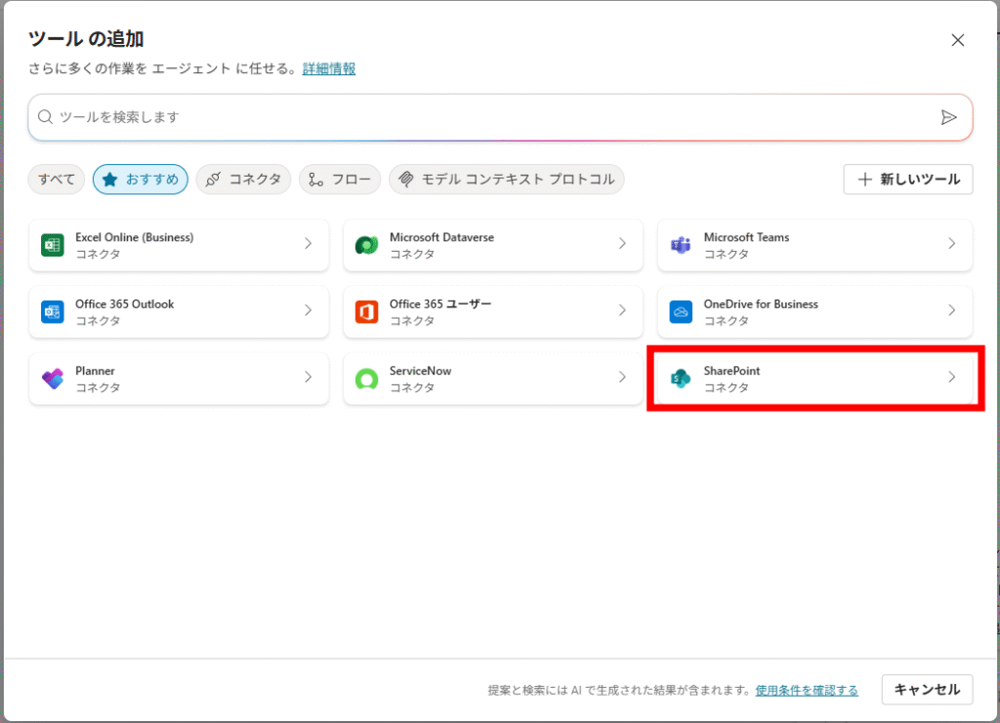This screenshot has width=1000, height=723.
Task: Expand the Planner chevron
Action: (x=308, y=377)
